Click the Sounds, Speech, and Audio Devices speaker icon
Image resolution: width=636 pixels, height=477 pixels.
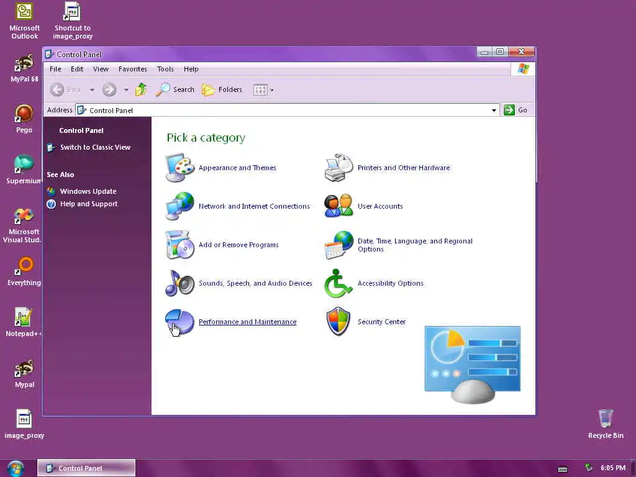[180, 283]
